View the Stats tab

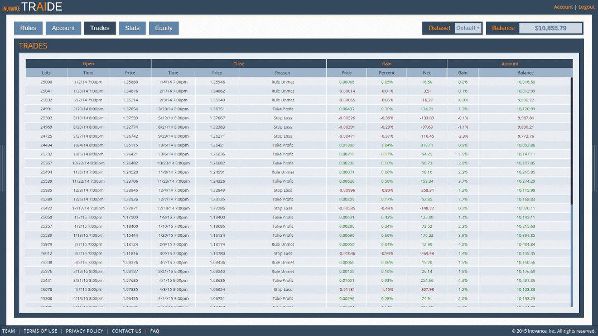click(x=132, y=28)
